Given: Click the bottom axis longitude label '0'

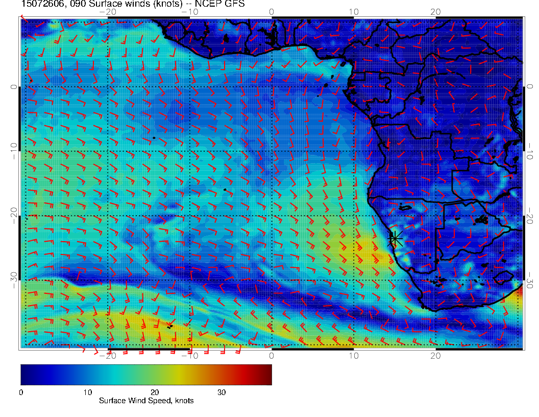Looking at the screenshot, I should [x=272, y=356].
